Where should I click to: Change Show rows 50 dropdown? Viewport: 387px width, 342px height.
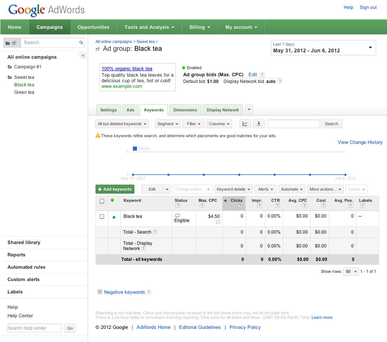(351, 272)
